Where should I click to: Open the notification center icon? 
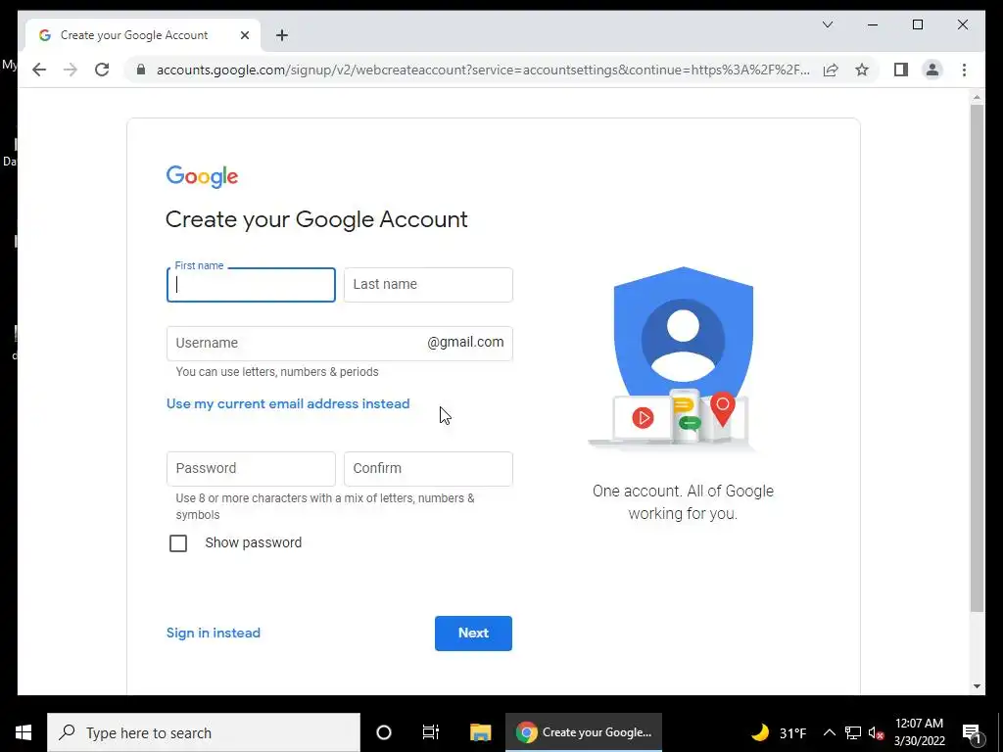click(x=972, y=732)
